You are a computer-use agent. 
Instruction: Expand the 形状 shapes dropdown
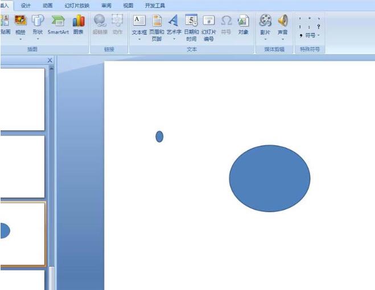point(38,39)
